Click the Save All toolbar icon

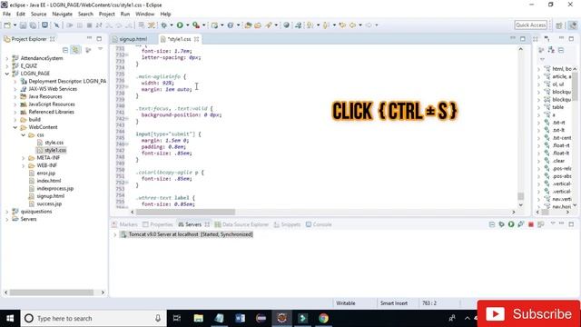(33, 25)
